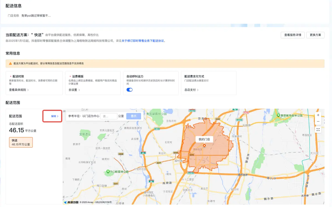Open 去设置 for 运费模版

click(74, 90)
